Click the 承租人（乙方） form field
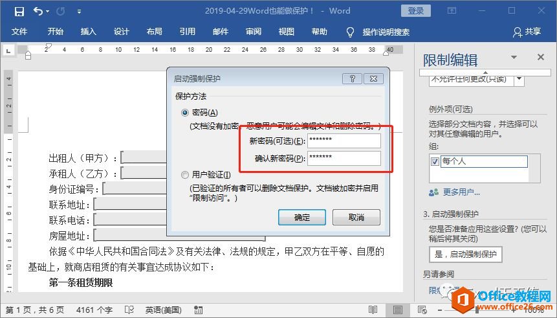This screenshot has height=318, width=557. (x=144, y=173)
